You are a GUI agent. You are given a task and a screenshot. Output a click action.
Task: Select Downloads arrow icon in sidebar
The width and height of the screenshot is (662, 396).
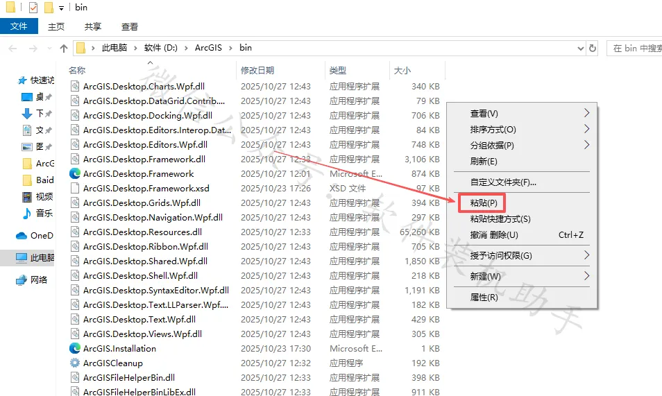point(26,114)
